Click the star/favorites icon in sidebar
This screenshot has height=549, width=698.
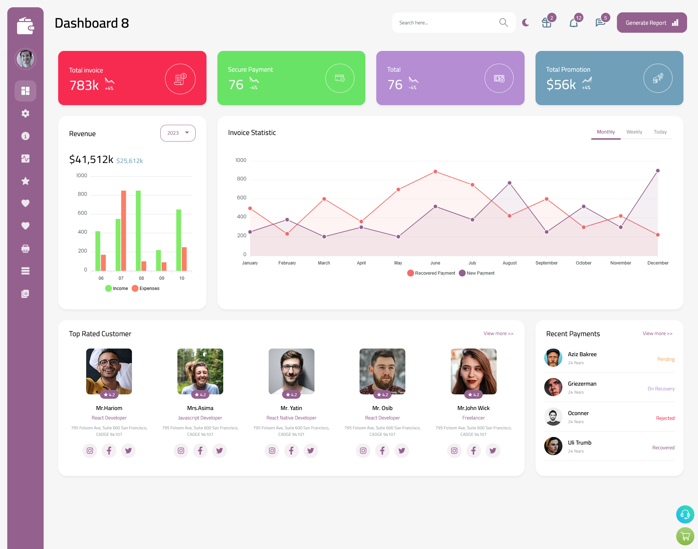(x=25, y=181)
